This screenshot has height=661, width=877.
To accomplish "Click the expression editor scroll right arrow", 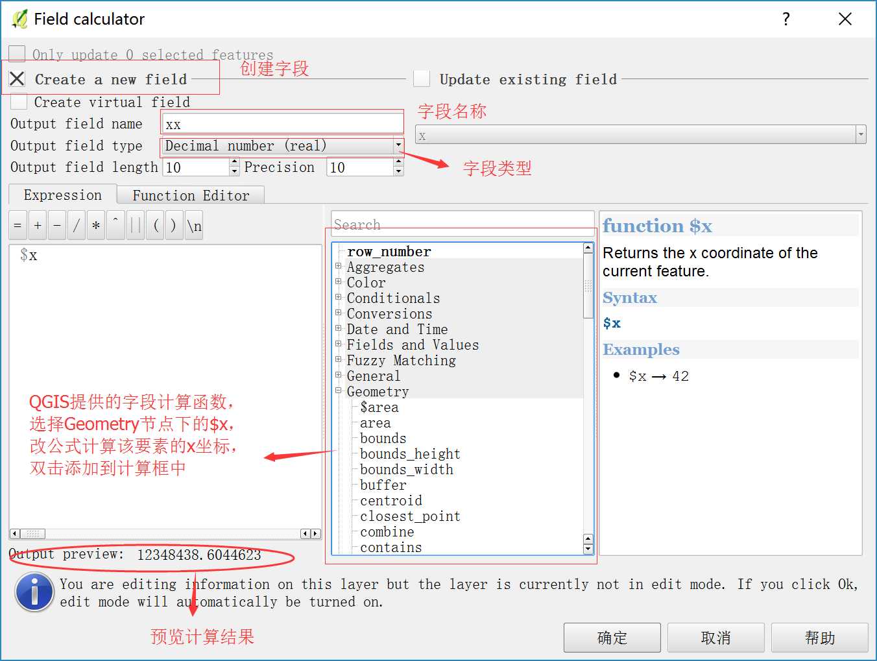I will point(316,534).
